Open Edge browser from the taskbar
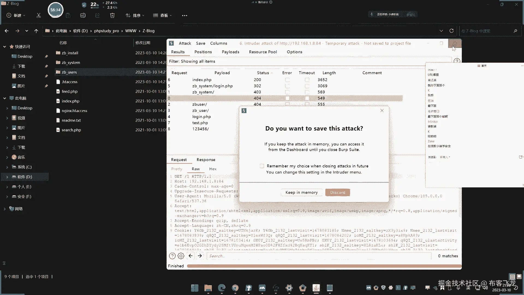 [222, 288]
